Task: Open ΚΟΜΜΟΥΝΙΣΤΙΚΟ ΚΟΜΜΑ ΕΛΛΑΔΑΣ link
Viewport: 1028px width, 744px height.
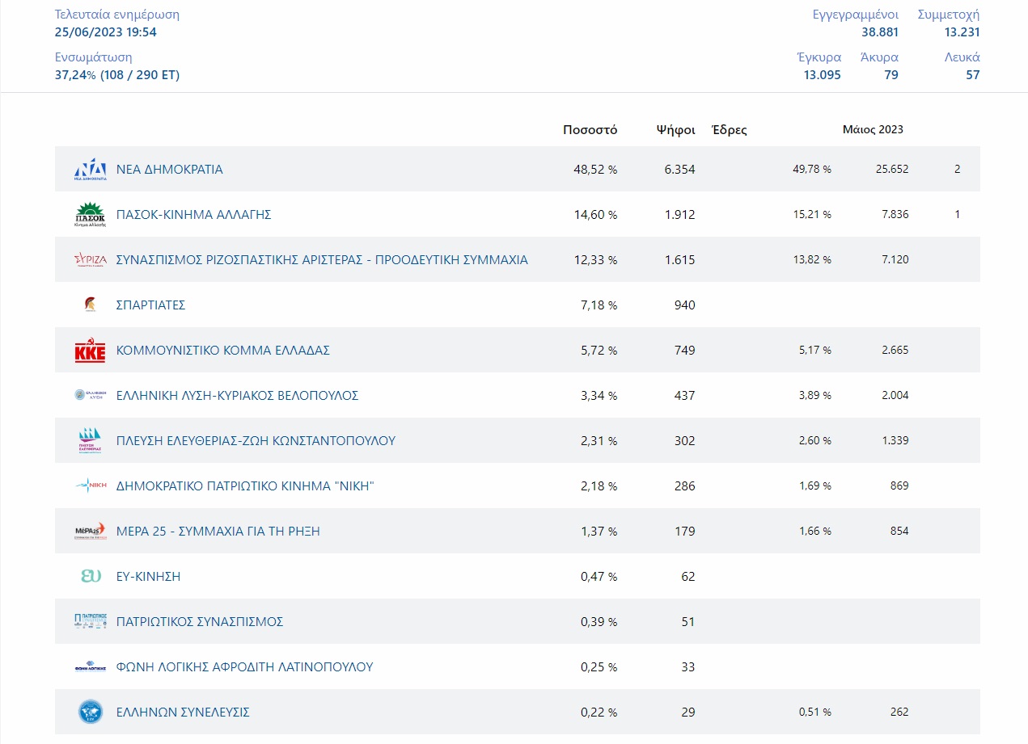Action: [223, 351]
